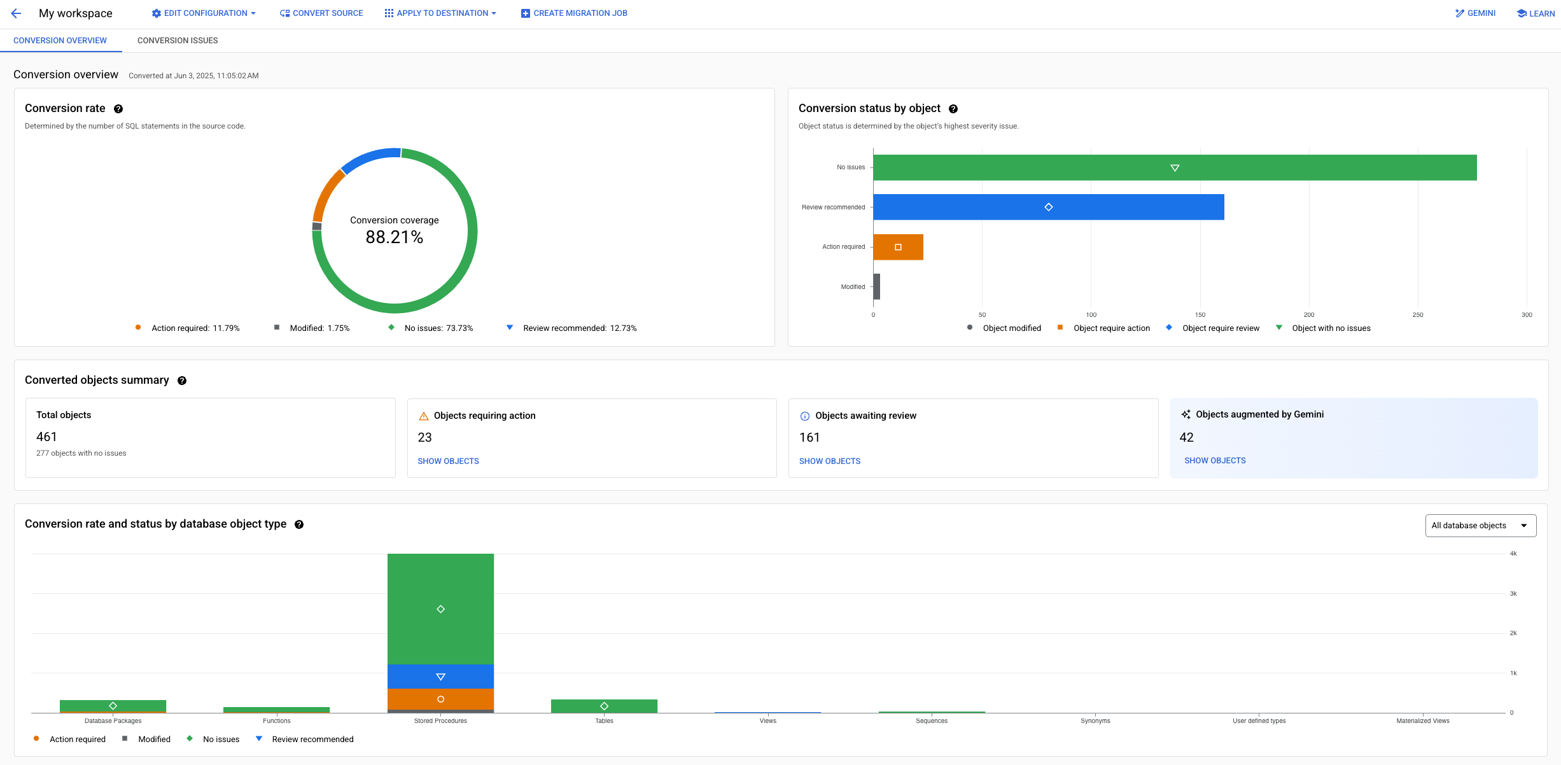1561x765 pixels.
Task: Open the All database objects dropdown
Action: click(x=1480, y=525)
